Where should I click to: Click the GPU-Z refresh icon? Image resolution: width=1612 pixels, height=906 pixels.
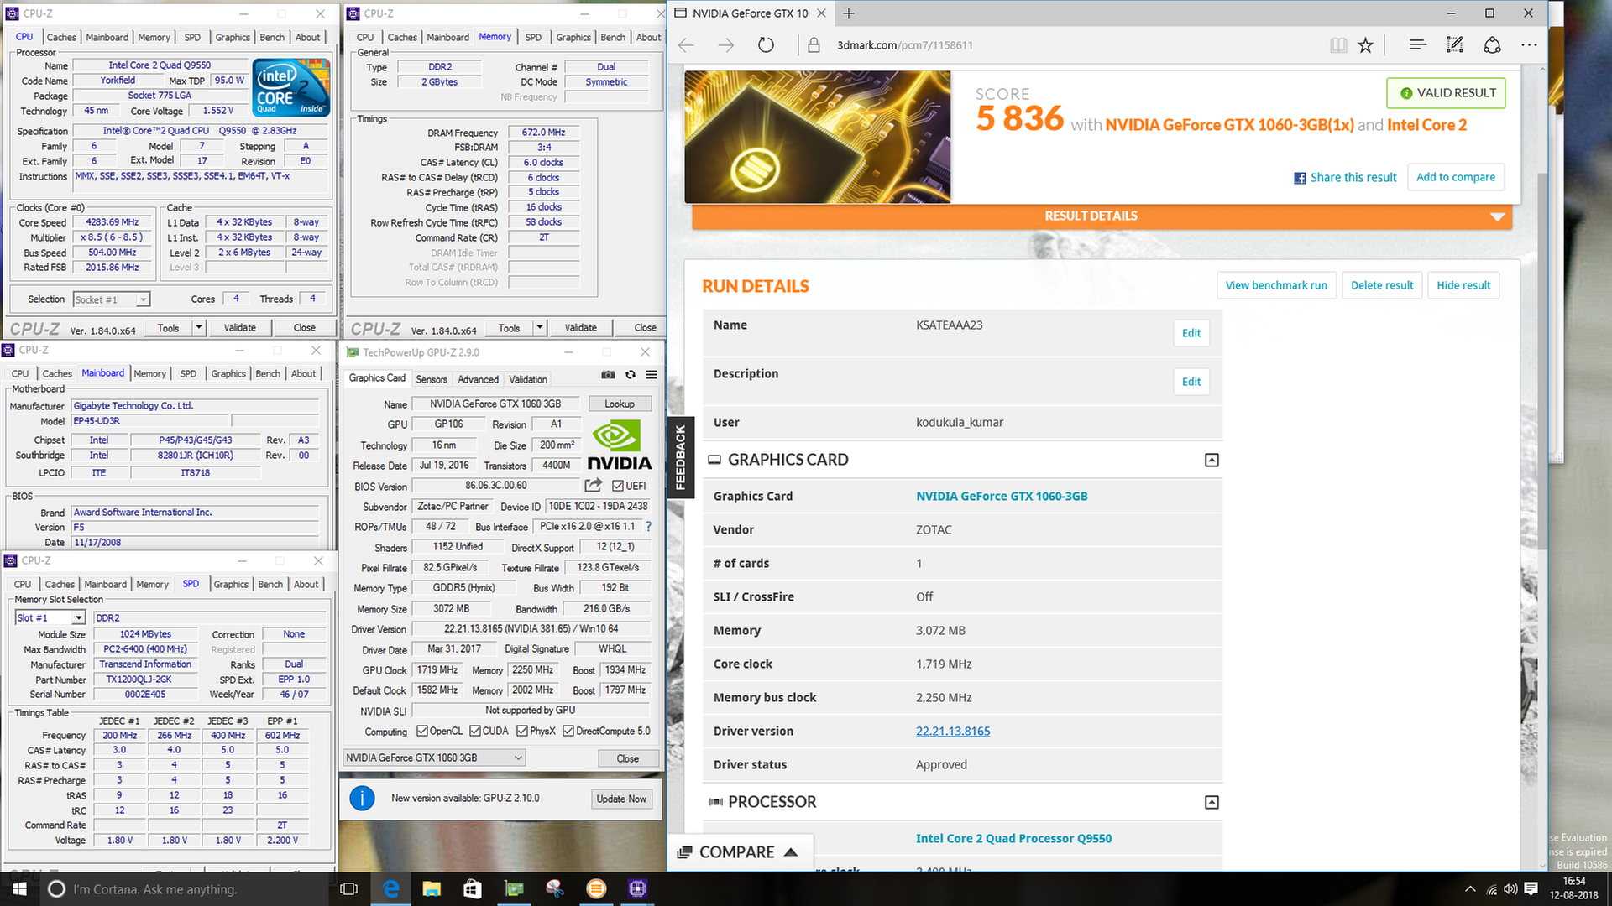[x=631, y=375]
